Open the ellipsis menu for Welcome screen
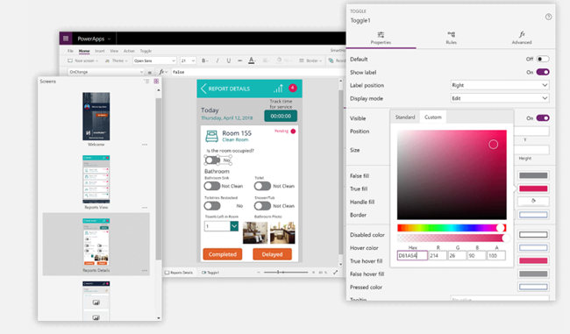 (145, 145)
